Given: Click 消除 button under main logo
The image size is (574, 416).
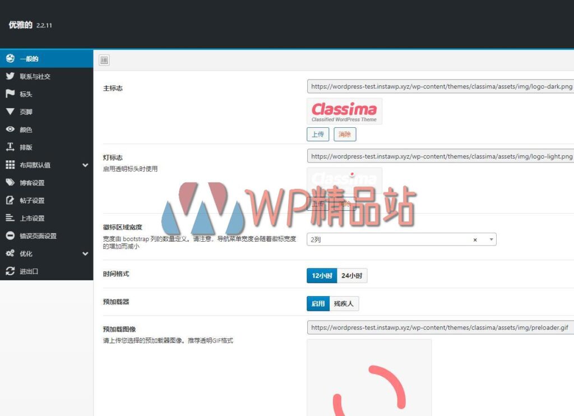Looking at the screenshot, I should (x=345, y=135).
